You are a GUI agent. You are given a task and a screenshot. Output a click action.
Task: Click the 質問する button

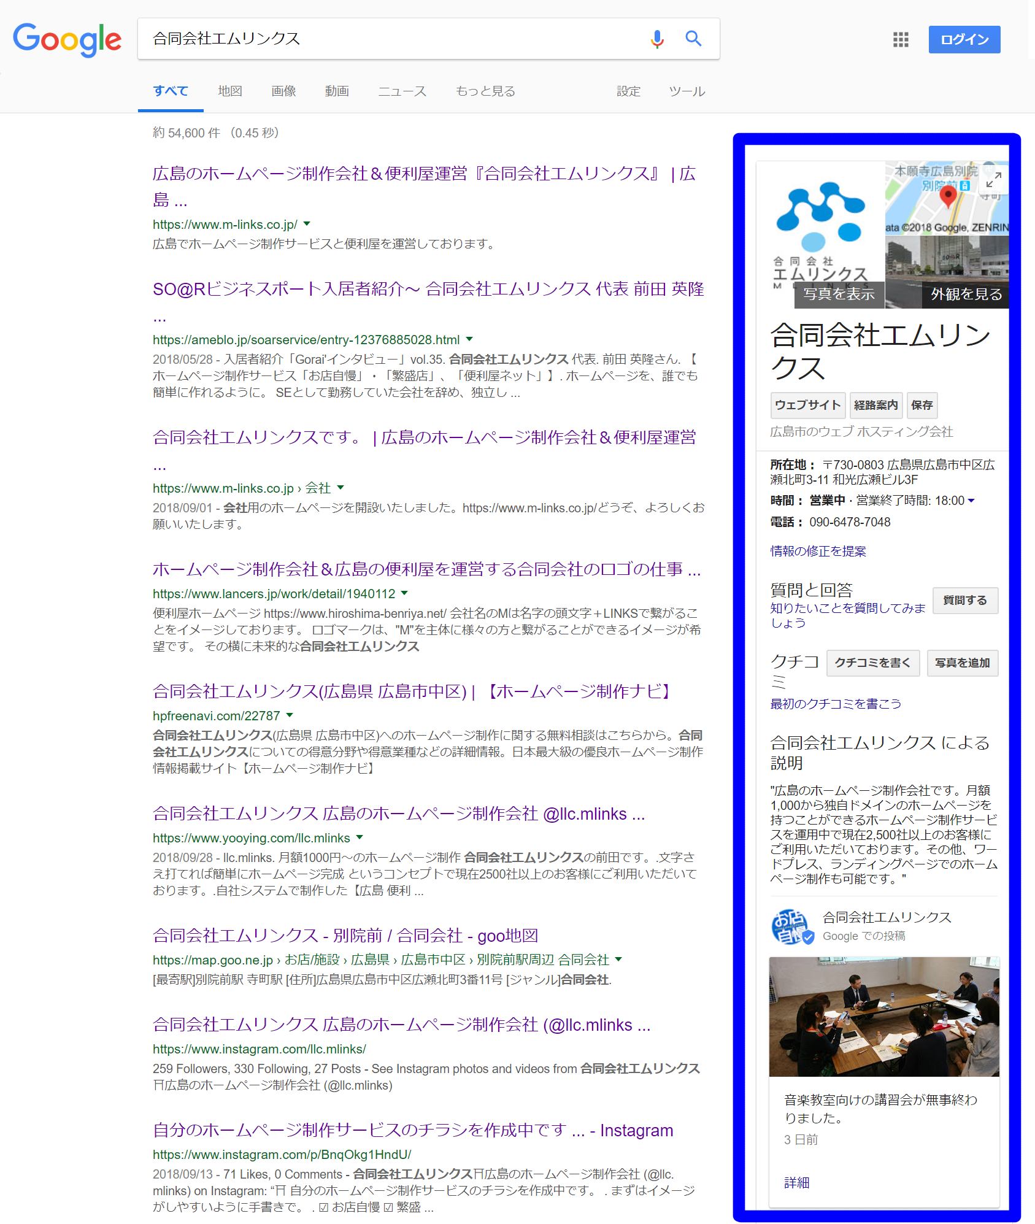965,600
